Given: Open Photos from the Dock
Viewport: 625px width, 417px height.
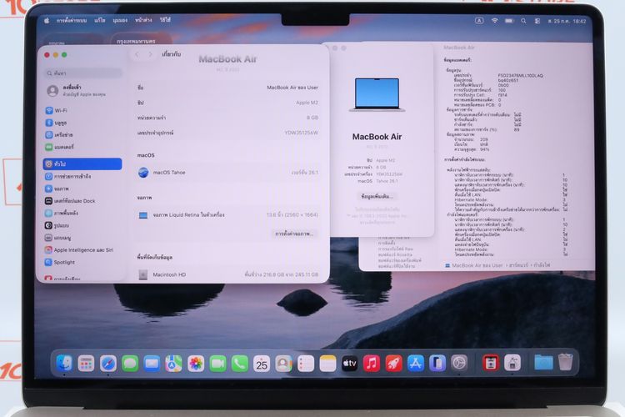Looking at the screenshot, I should click(196, 364).
